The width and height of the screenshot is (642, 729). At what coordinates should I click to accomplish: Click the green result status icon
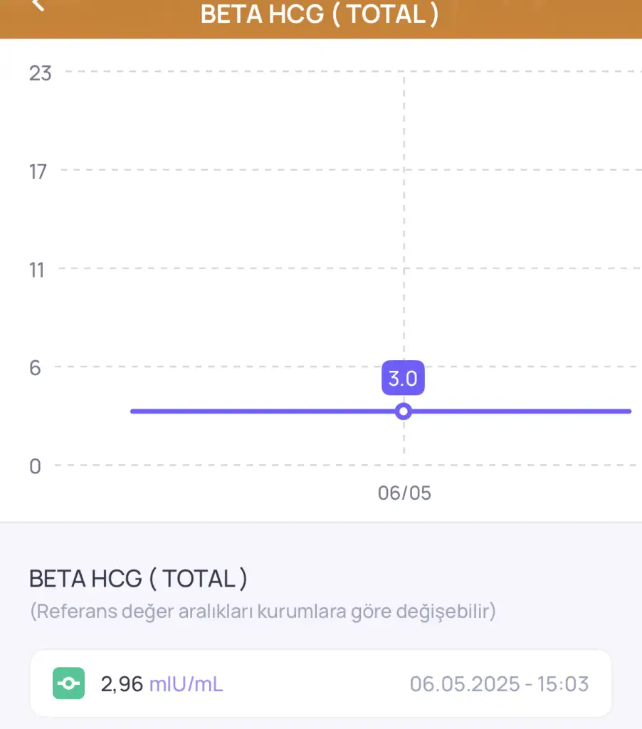(x=68, y=683)
